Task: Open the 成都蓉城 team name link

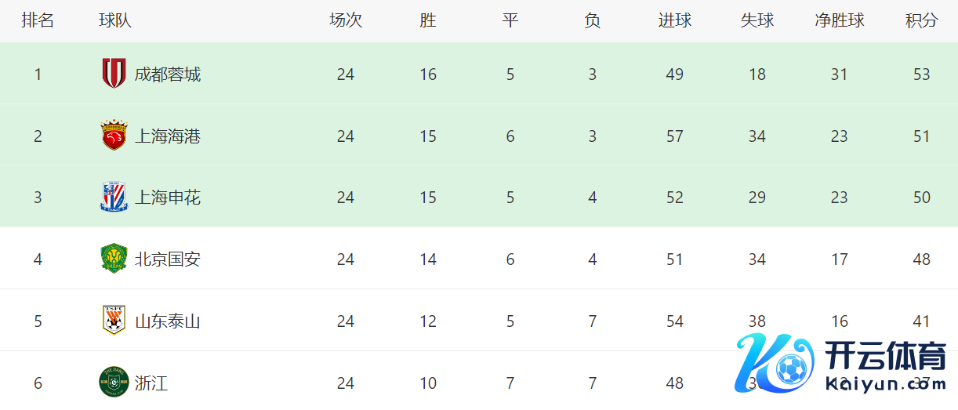Action: point(168,74)
